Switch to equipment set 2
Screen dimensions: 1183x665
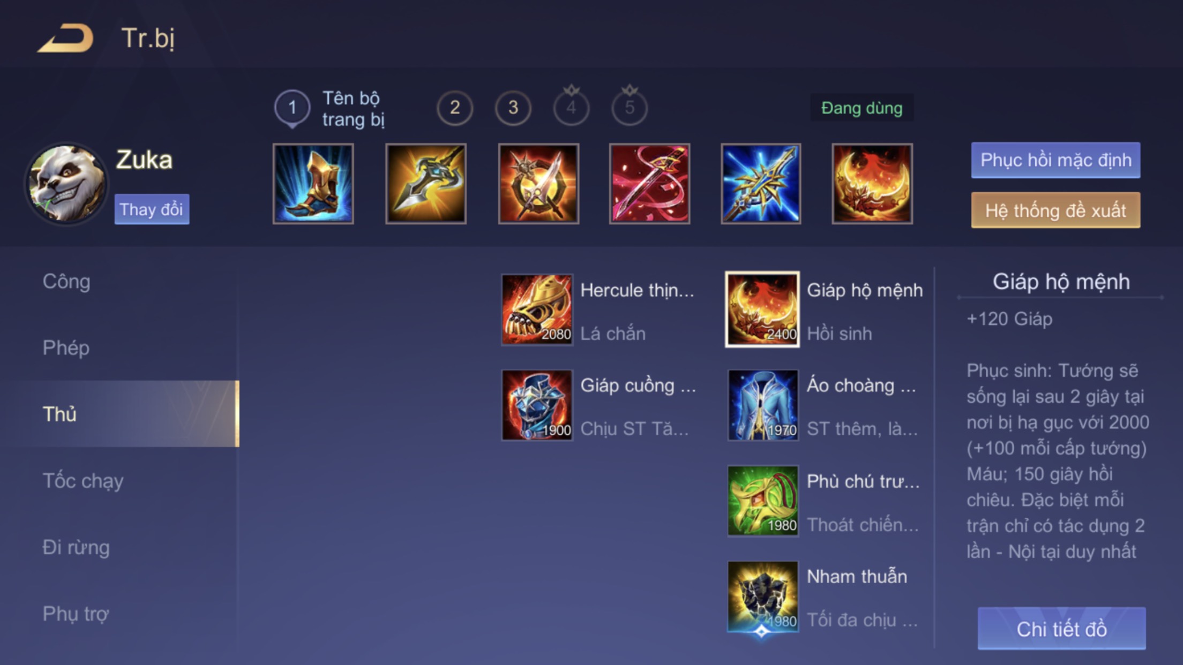(455, 108)
